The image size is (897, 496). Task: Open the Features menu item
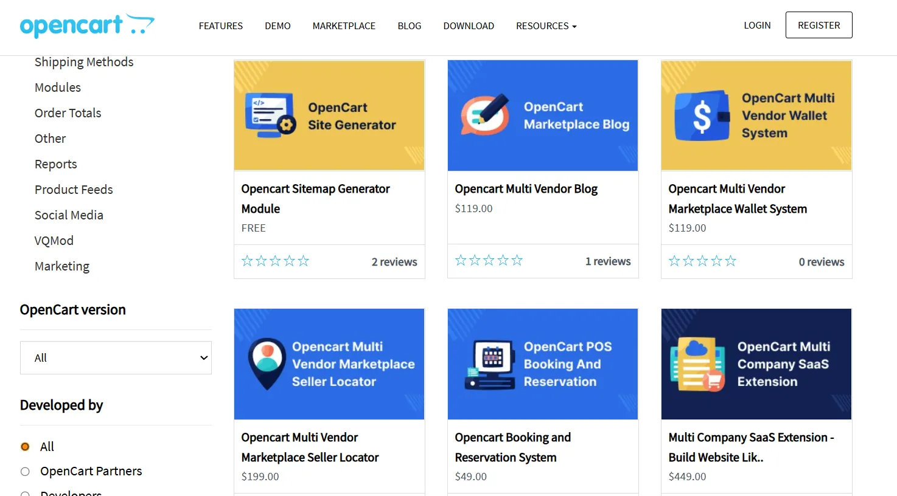click(221, 26)
